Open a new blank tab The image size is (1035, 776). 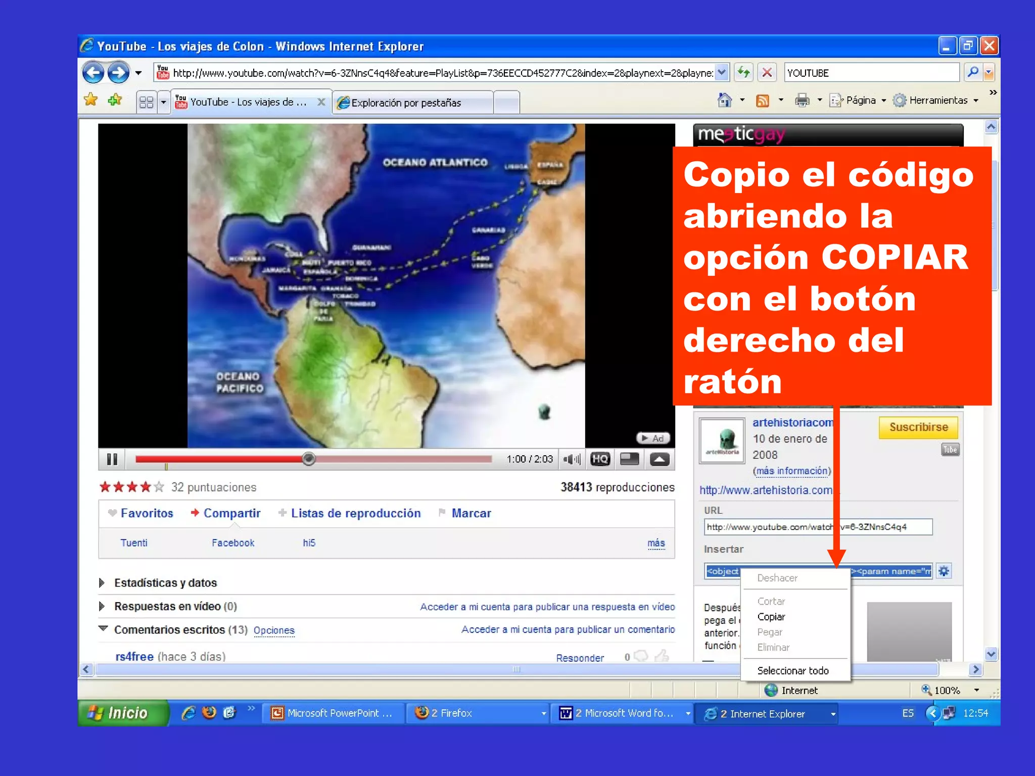point(506,103)
